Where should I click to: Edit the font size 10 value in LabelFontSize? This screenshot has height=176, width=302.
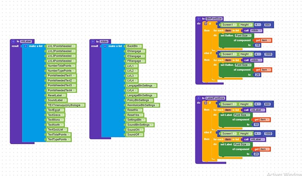point(256,125)
